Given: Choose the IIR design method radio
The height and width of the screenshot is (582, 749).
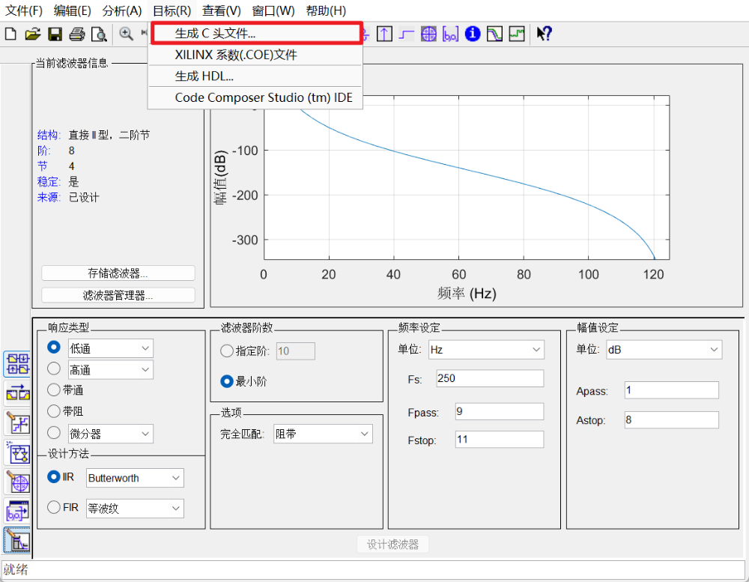Looking at the screenshot, I should [54, 477].
